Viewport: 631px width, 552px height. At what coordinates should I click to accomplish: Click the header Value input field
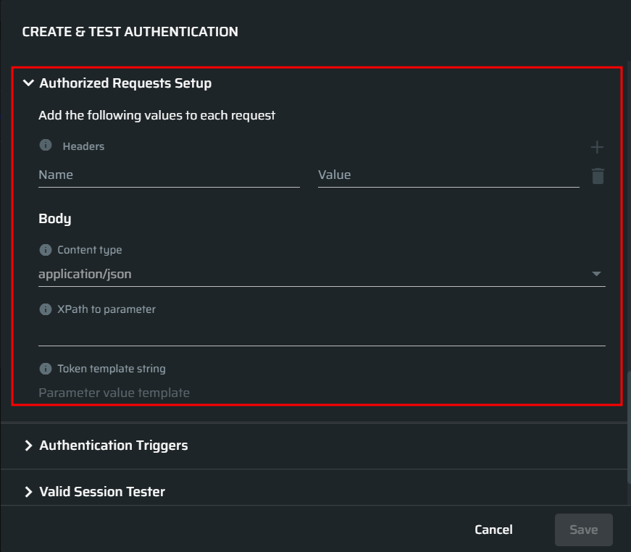(448, 175)
